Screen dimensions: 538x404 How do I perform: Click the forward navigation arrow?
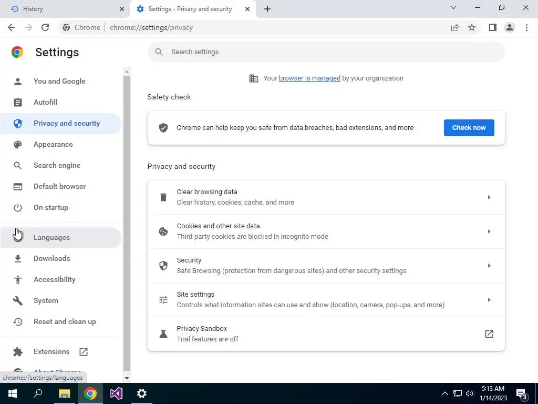click(28, 27)
